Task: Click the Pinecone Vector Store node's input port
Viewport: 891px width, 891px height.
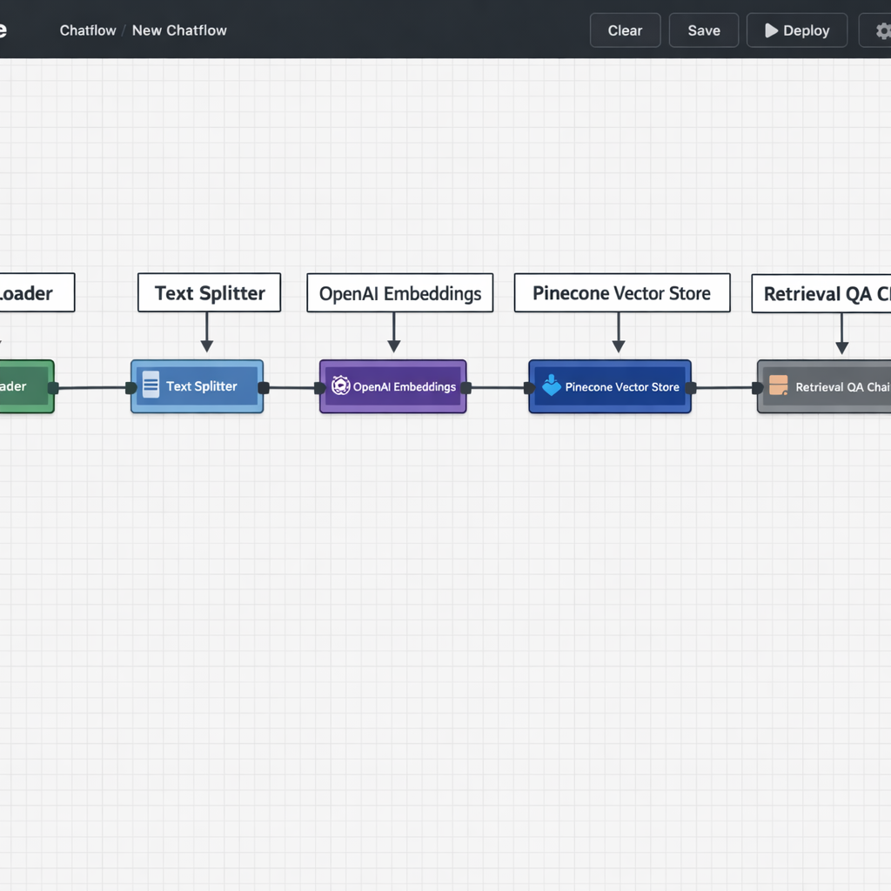Action: [530, 388]
